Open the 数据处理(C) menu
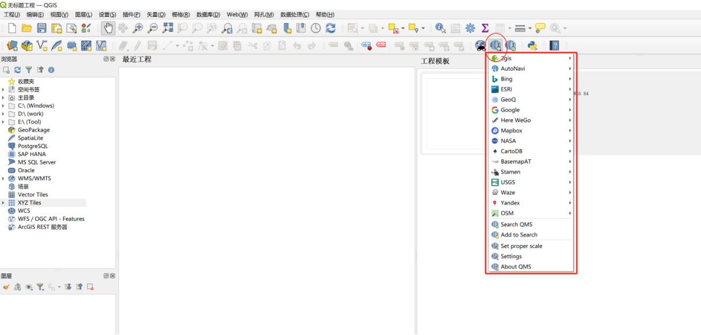Screen dimensions: 701x335 pos(294,14)
